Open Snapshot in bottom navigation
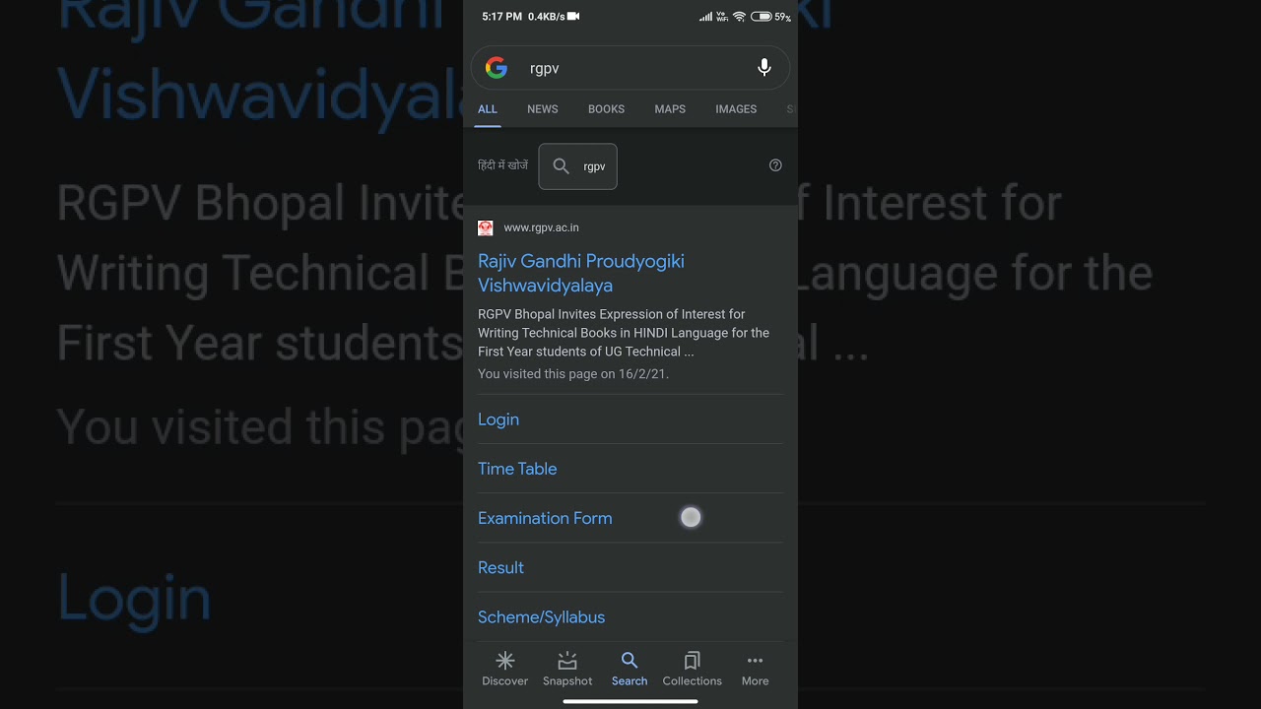Viewport: 1261px width, 709px height. point(567,669)
